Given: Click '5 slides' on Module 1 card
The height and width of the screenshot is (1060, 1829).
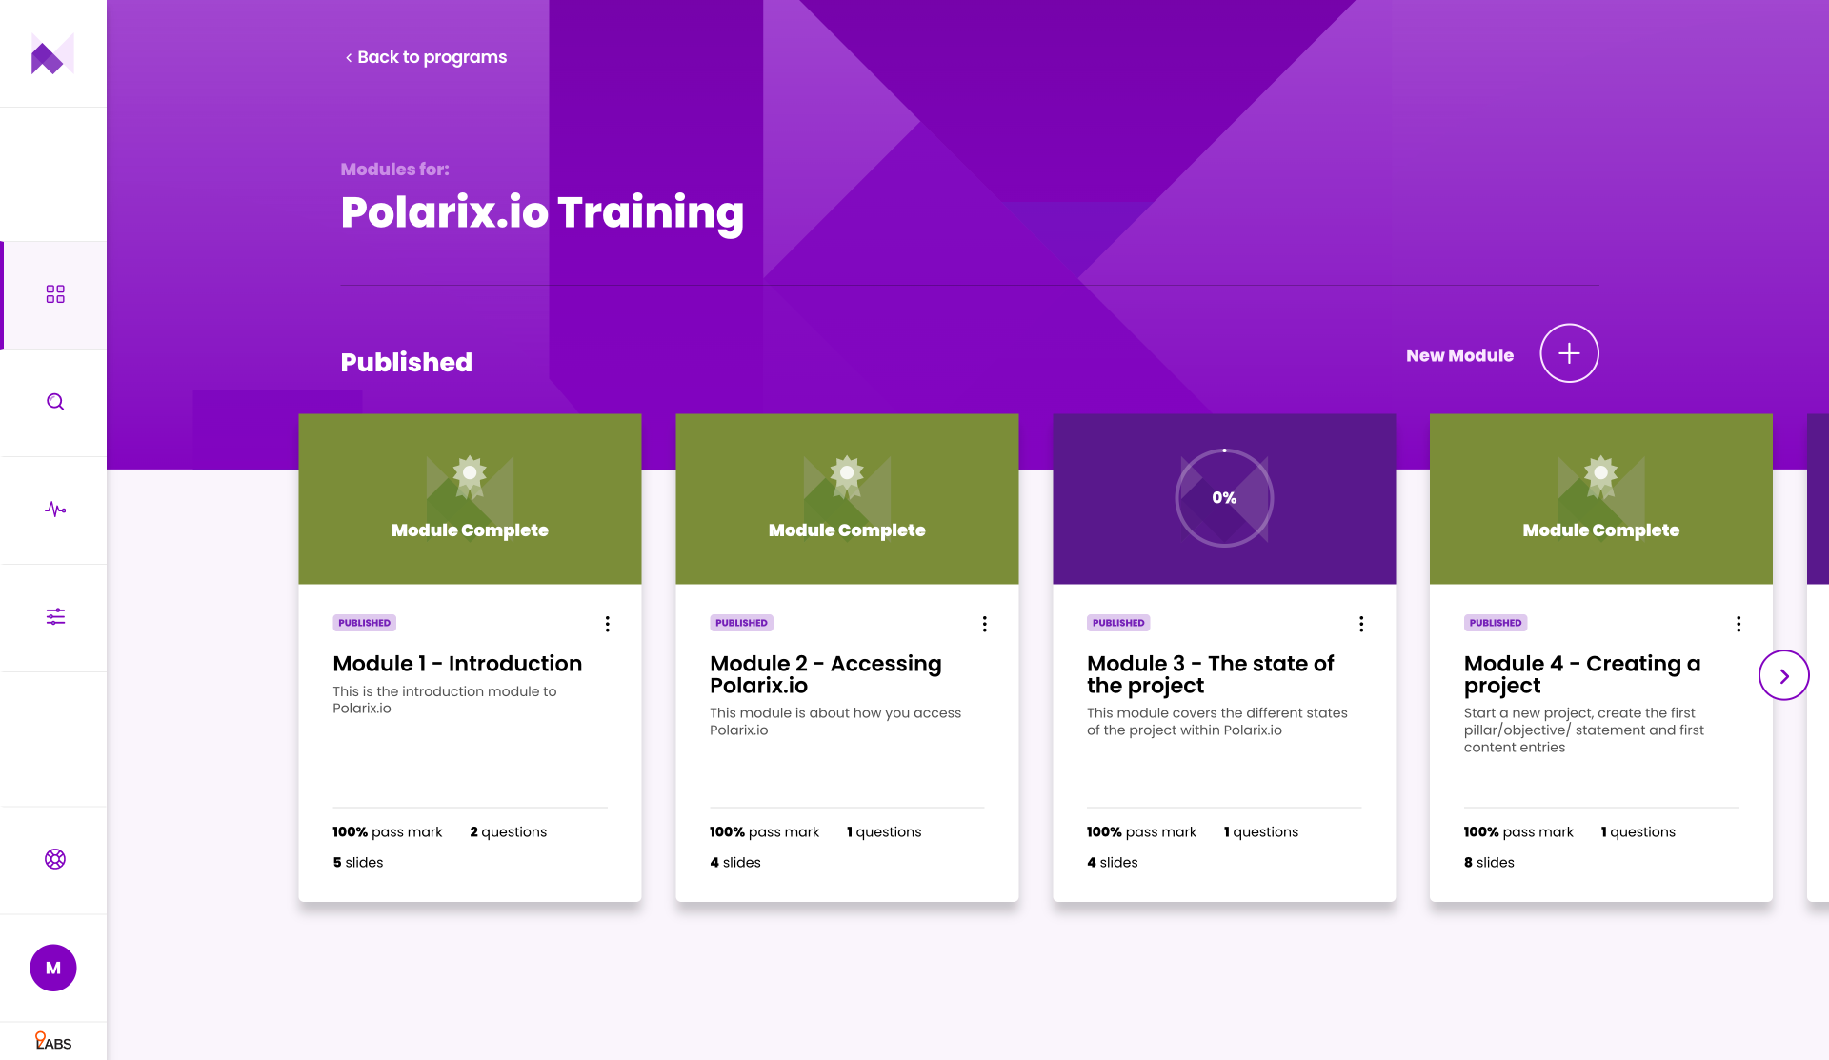Looking at the screenshot, I should (x=358, y=863).
